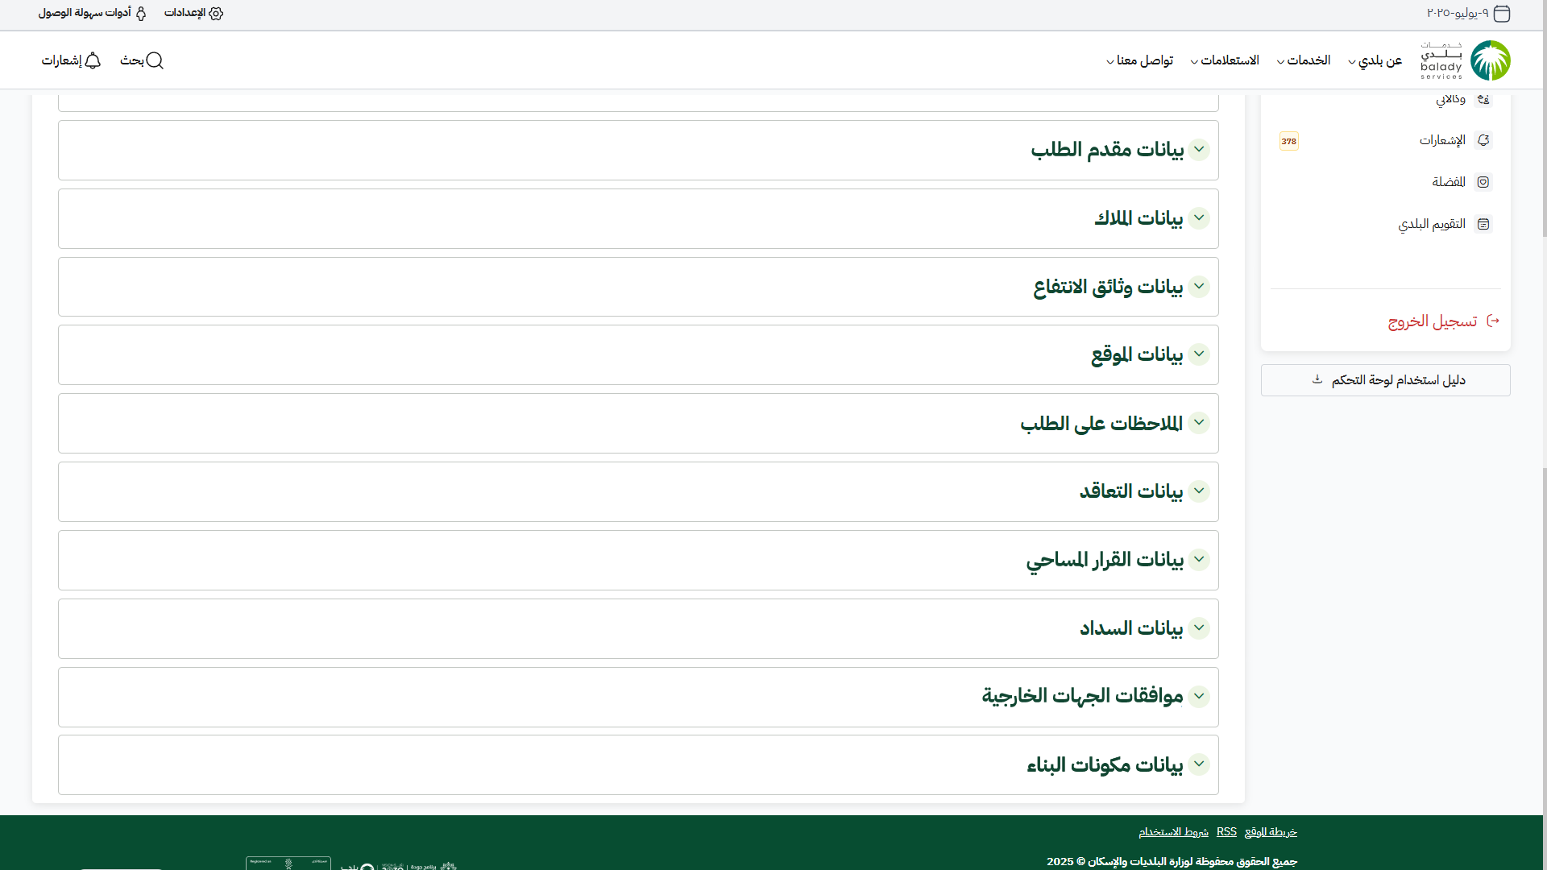Click the settings gear icon
This screenshot has height=870, width=1547.
pyautogui.click(x=216, y=13)
